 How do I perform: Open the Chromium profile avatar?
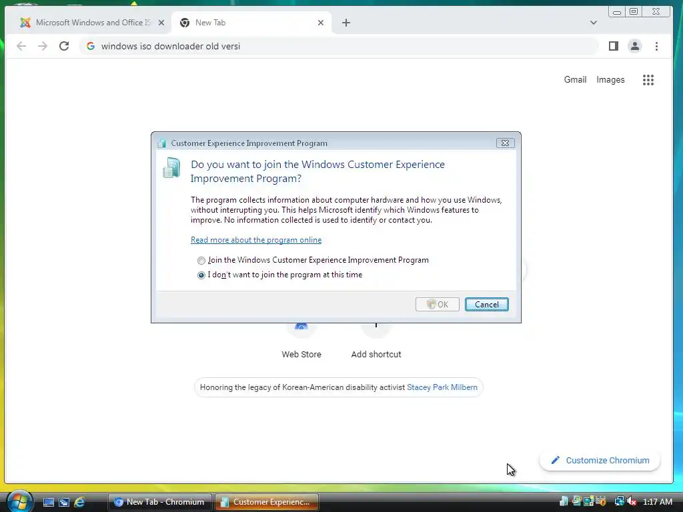(635, 46)
